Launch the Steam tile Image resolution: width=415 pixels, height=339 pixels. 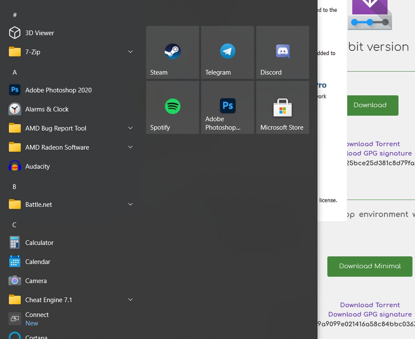pos(173,52)
